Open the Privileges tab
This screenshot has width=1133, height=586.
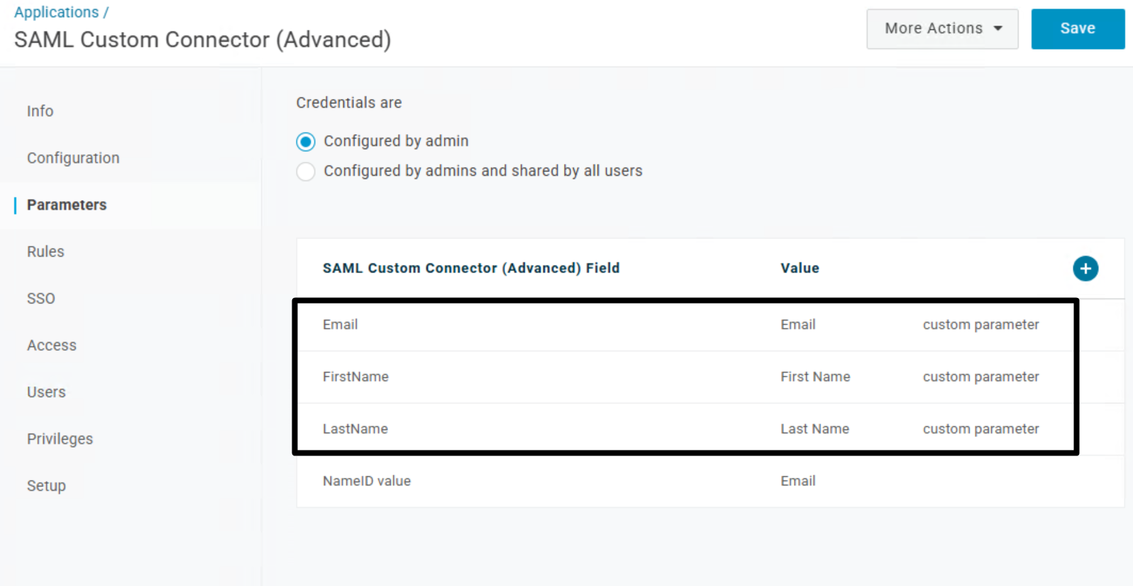pyautogui.click(x=60, y=439)
